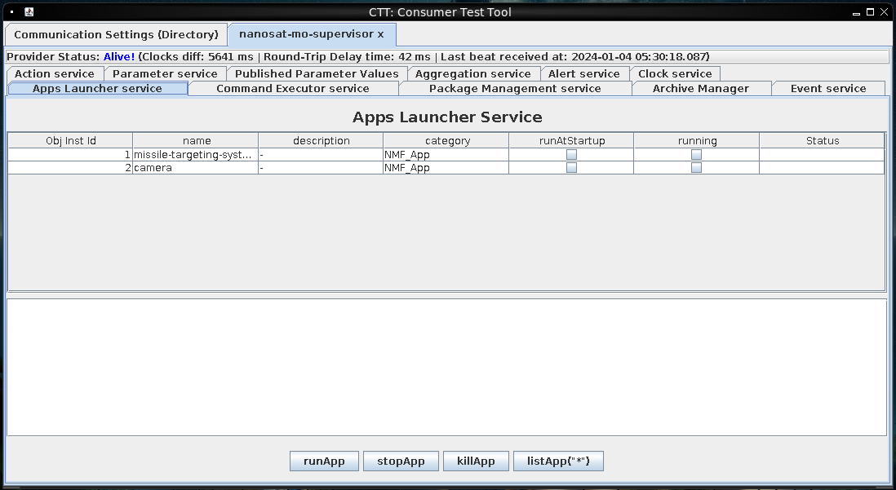
Task: Click the name column header
Action: (196, 140)
